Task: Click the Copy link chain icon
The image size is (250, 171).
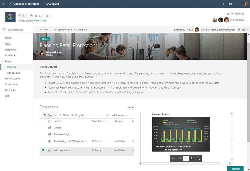Action: point(73,115)
